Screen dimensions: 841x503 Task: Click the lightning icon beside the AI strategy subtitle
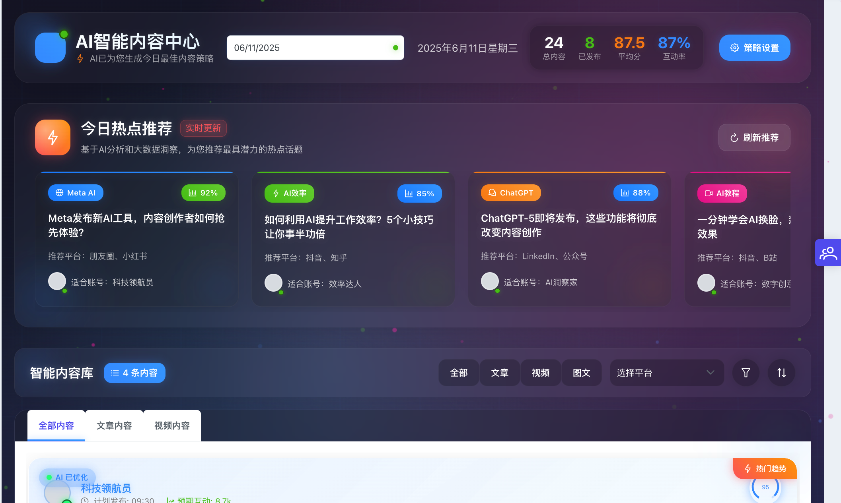[80, 58]
